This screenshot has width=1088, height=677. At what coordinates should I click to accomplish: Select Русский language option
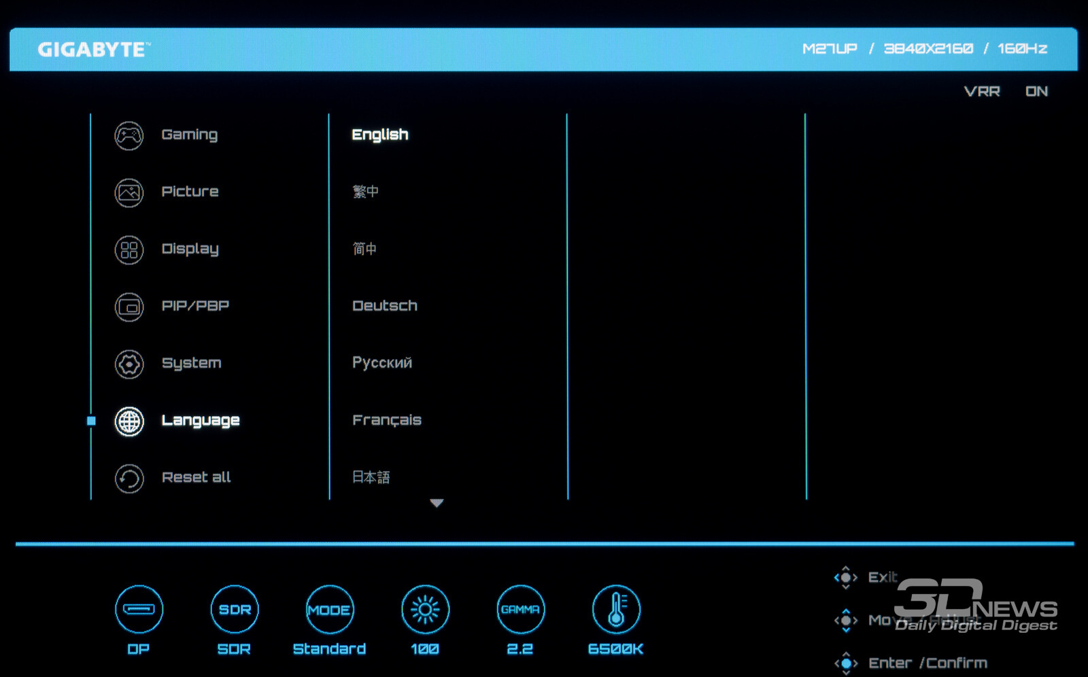point(382,363)
